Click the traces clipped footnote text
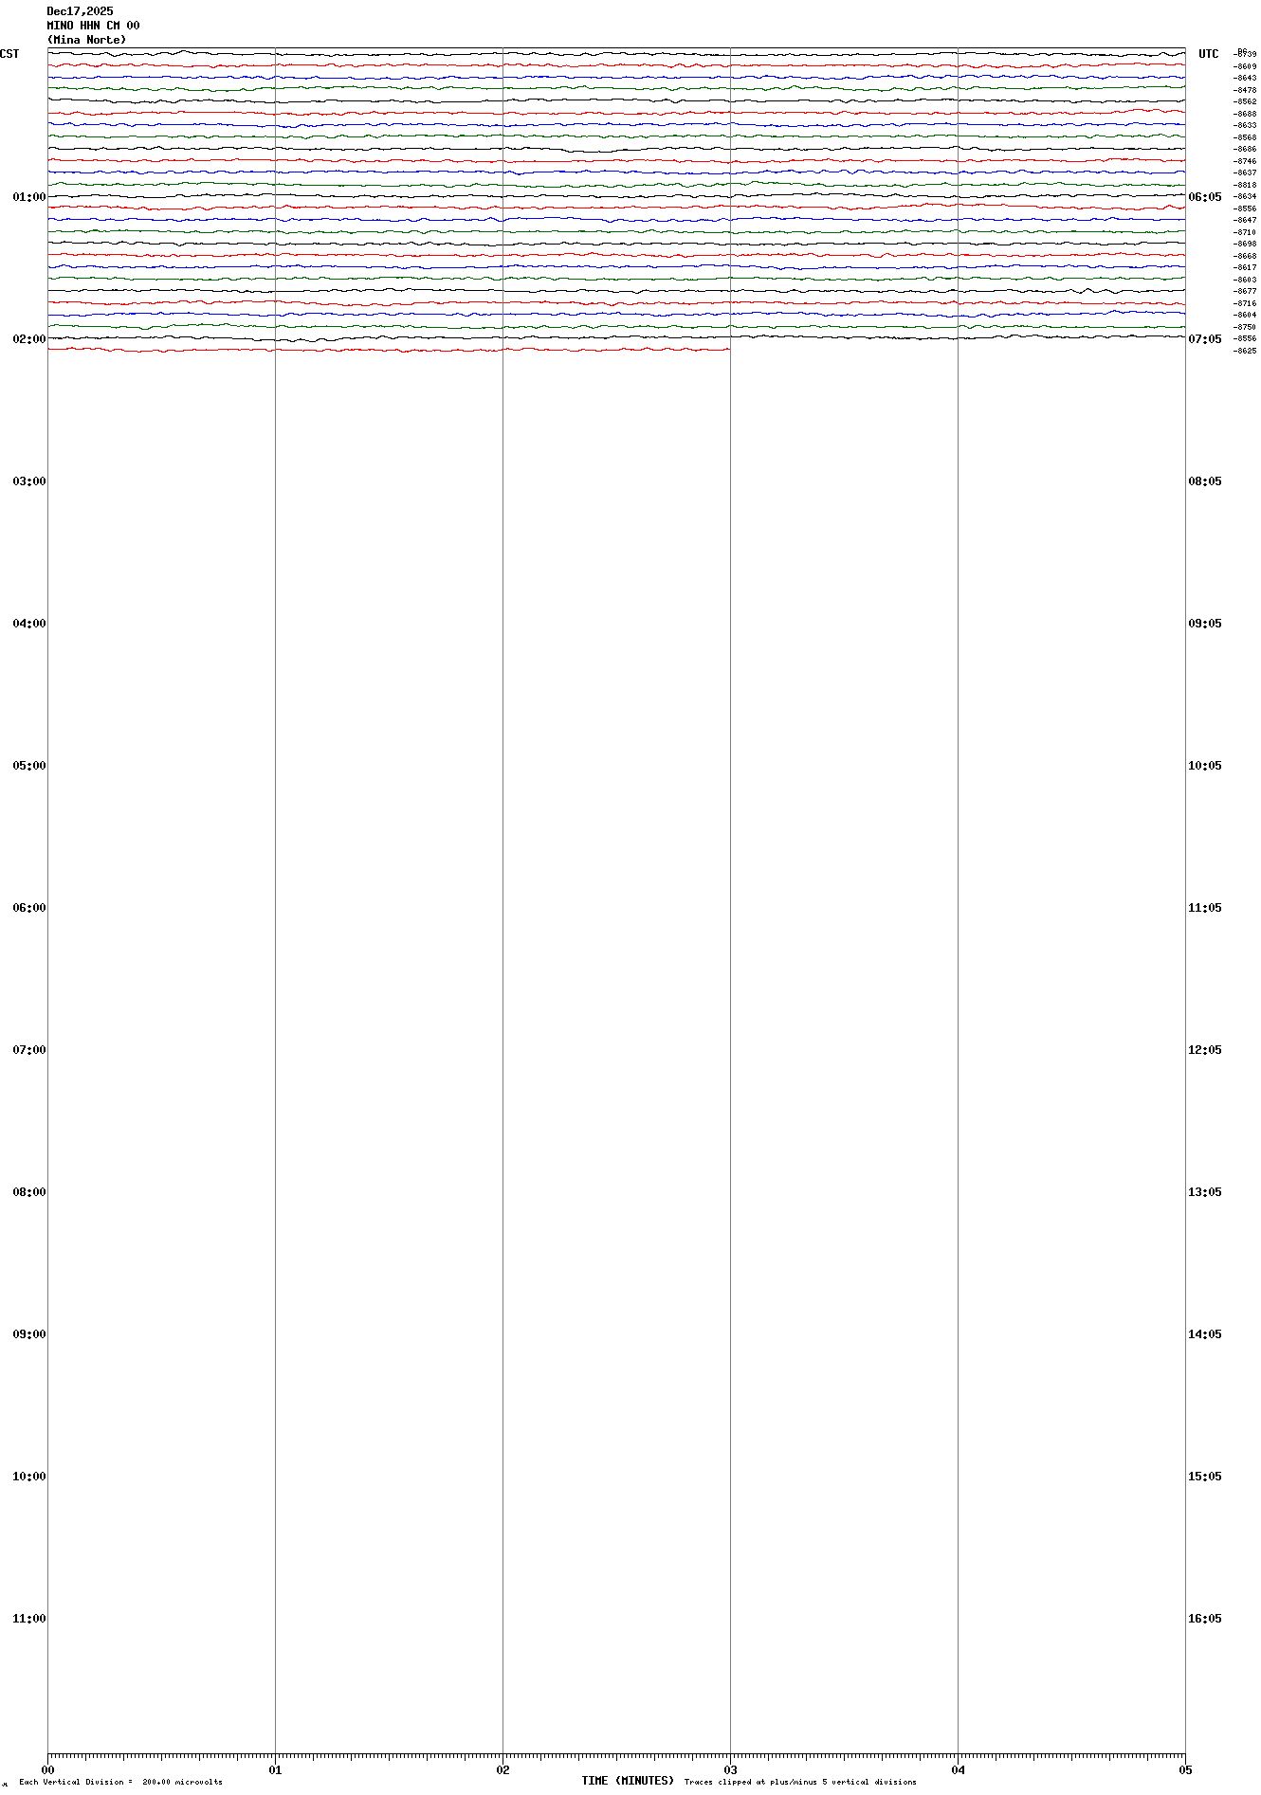1261x1795 pixels. pos(800,1782)
